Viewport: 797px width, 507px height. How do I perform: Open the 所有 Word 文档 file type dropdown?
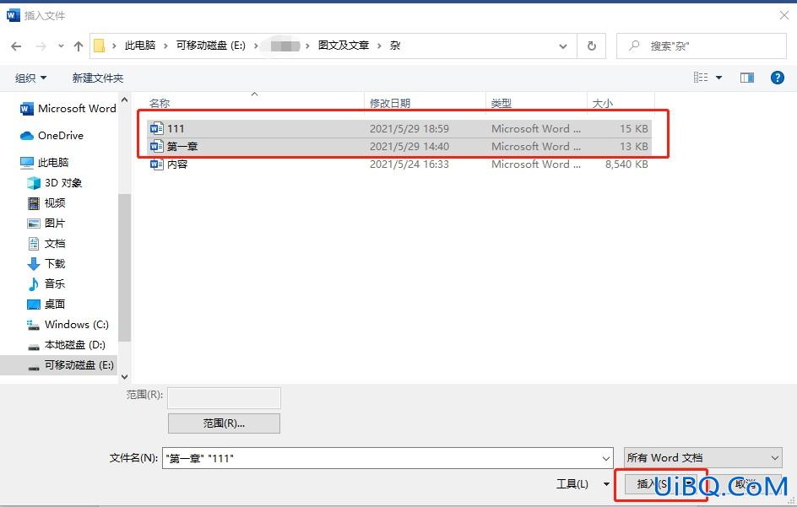coord(703,458)
